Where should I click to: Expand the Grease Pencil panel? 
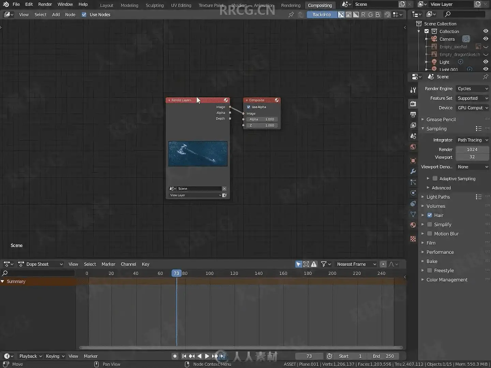(441, 120)
